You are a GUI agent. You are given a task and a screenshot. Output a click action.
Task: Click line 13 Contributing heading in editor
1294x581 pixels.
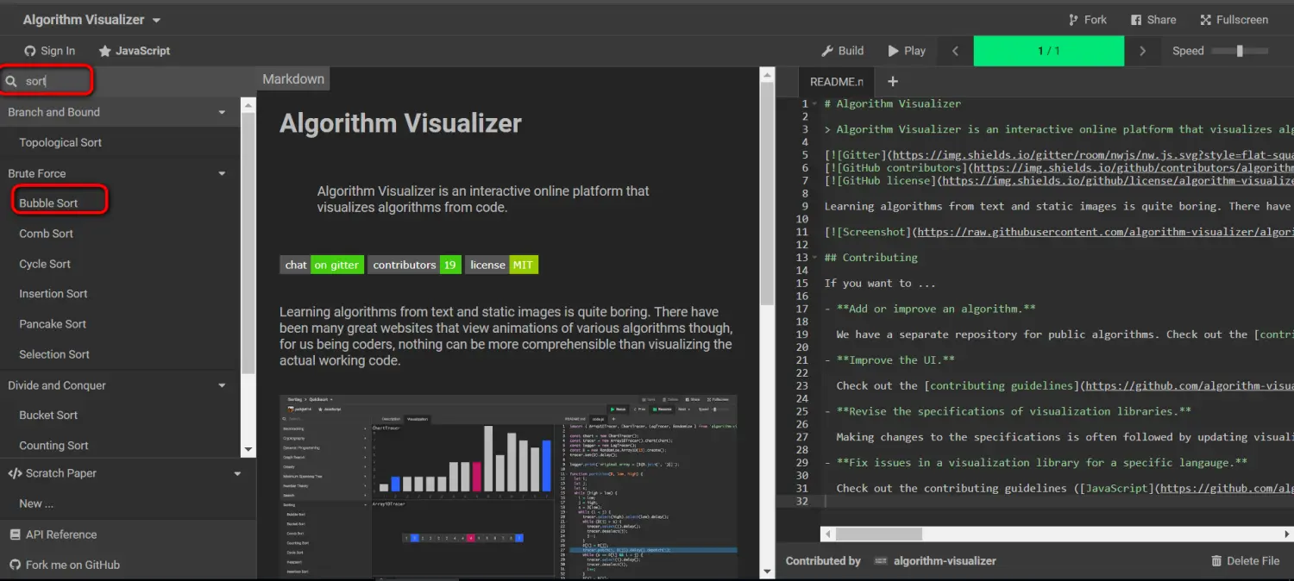pos(871,258)
